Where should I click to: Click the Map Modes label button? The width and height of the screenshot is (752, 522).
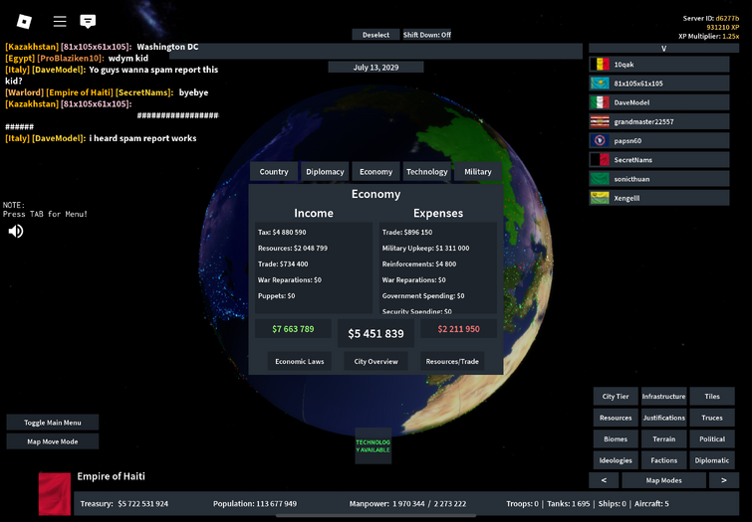663,480
